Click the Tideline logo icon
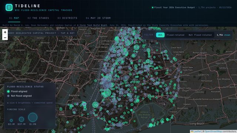The image size is (237, 133). 9,7
